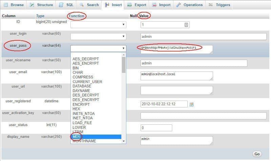Screen dimensions: 271x161
Task: Click the Import tab icon
Action: [x=154, y=5]
